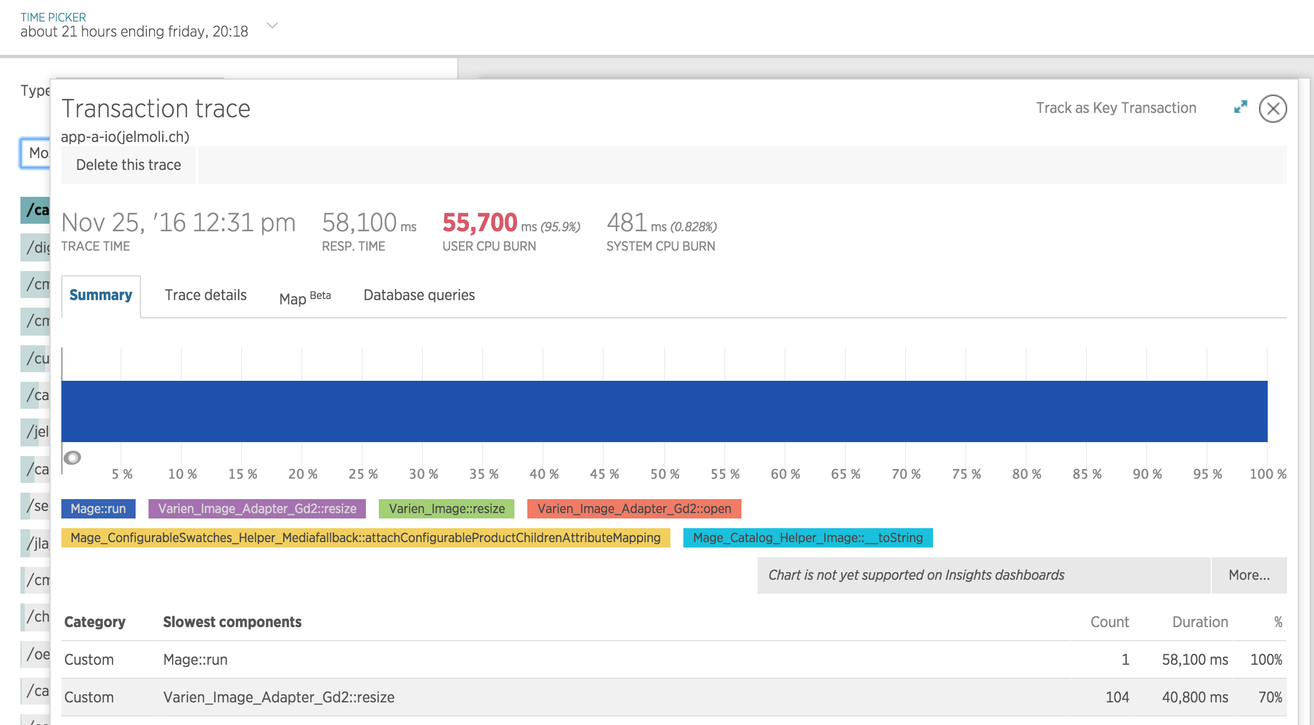Select the highlighted /ca transaction in background list

coord(36,210)
